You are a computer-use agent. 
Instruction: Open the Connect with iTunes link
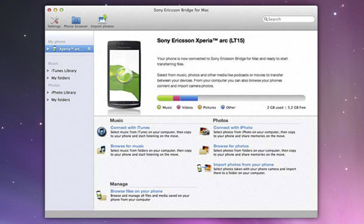click(x=130, y=128)
